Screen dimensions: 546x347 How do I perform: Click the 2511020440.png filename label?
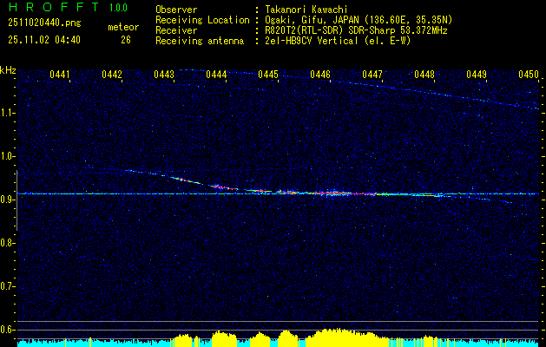pyautogui.click(x=43, y=23)
